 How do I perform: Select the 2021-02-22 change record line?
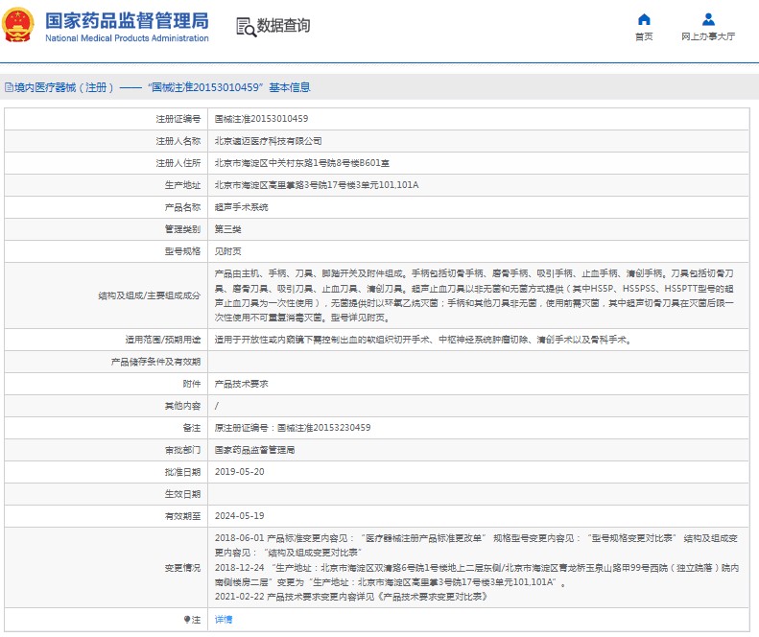coord(351,597)
